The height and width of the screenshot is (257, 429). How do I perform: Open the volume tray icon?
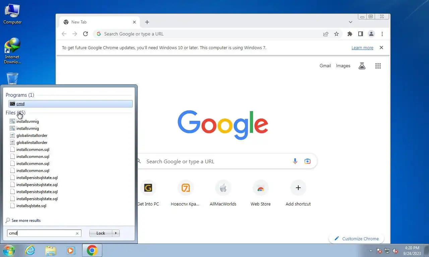(395, 251)
